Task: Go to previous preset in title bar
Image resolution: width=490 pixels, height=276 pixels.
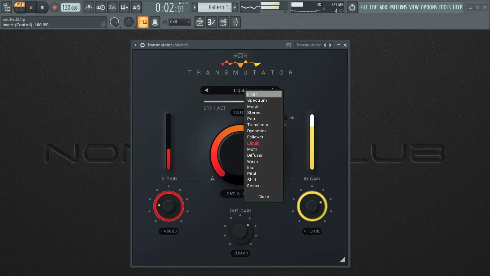Action: tap(325, 45)
